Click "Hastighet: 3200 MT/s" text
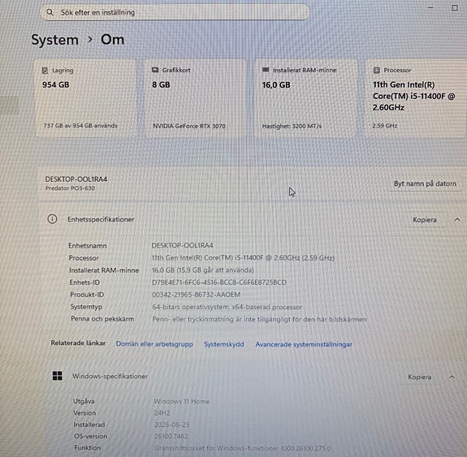 click(x=292, y=127)
